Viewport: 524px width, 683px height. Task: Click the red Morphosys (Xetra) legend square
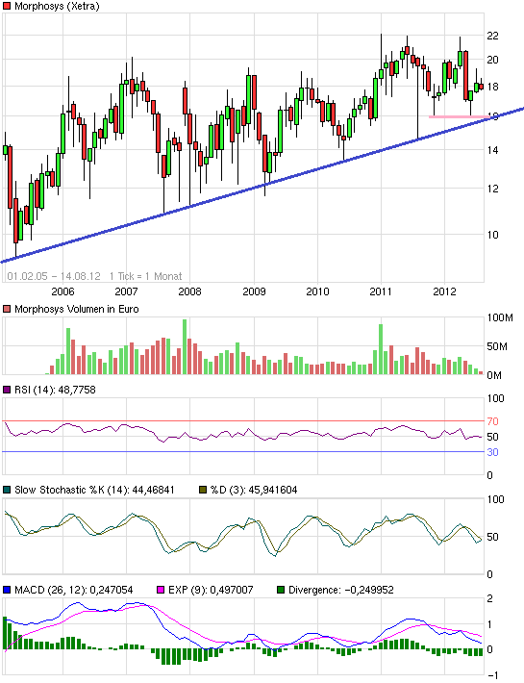(7, 6)
